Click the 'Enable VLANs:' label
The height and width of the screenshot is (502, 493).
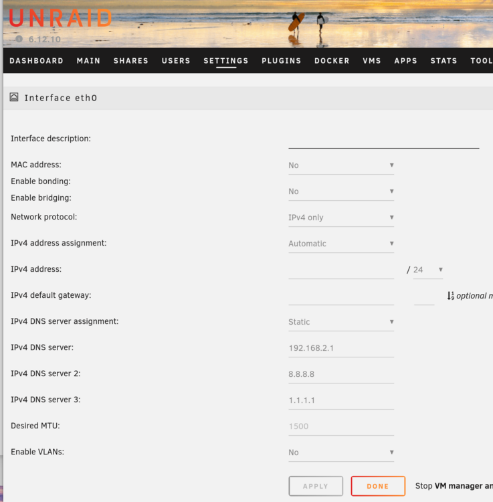coord(37,452)
